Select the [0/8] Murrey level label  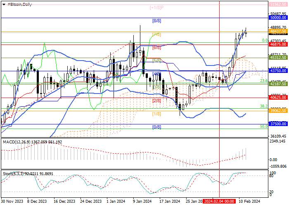[x=156, y=127]
